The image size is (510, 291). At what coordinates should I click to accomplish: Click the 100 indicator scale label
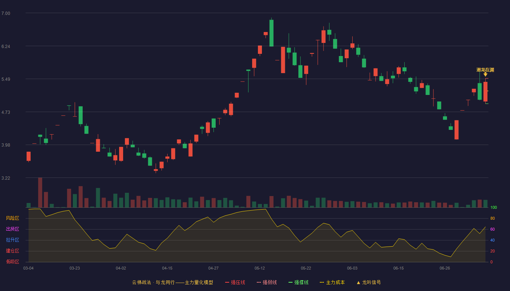click(494, 207)
